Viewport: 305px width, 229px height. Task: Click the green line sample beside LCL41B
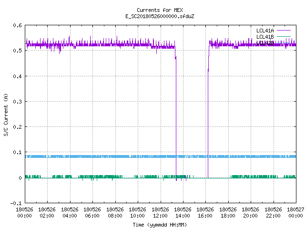pyautogui.click(x=284, y=36)
